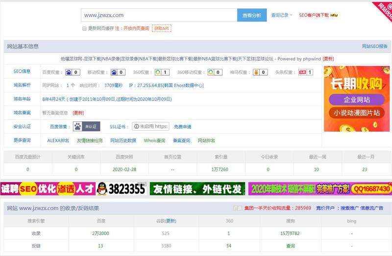Screen dimensions: 392x256
Task: Open 友情链接、外链代发 banner
Action: click(197, 189)
